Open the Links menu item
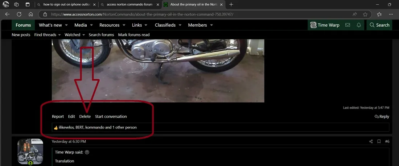This screenshot has height=166, width=399. 137,25
